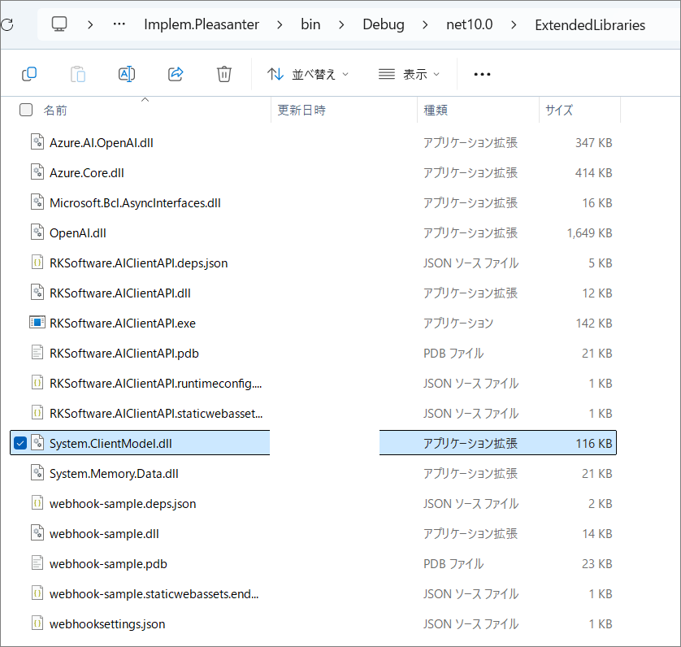Click the RKSoftware.AIClientAPI.dll file icon
Image resolution: width=681 pixels, height=647 pixels.
(x=37, y=293)
